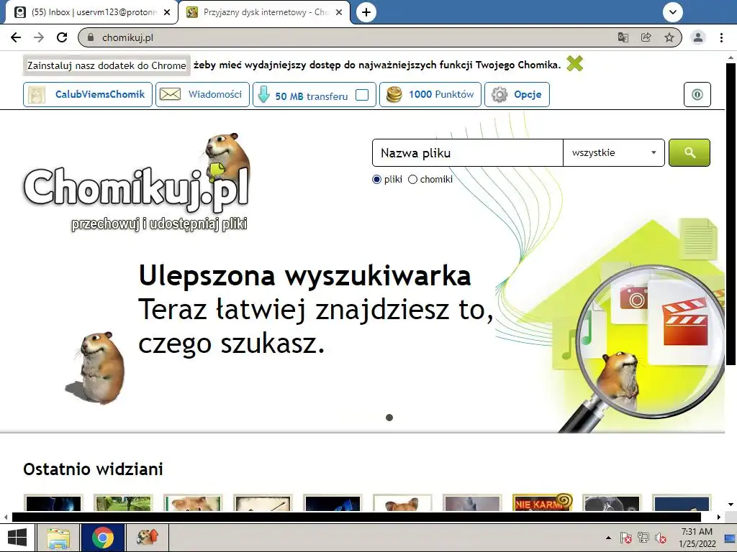Click the logout power icon button
The image size is (737, 552).
click(697, 94)
